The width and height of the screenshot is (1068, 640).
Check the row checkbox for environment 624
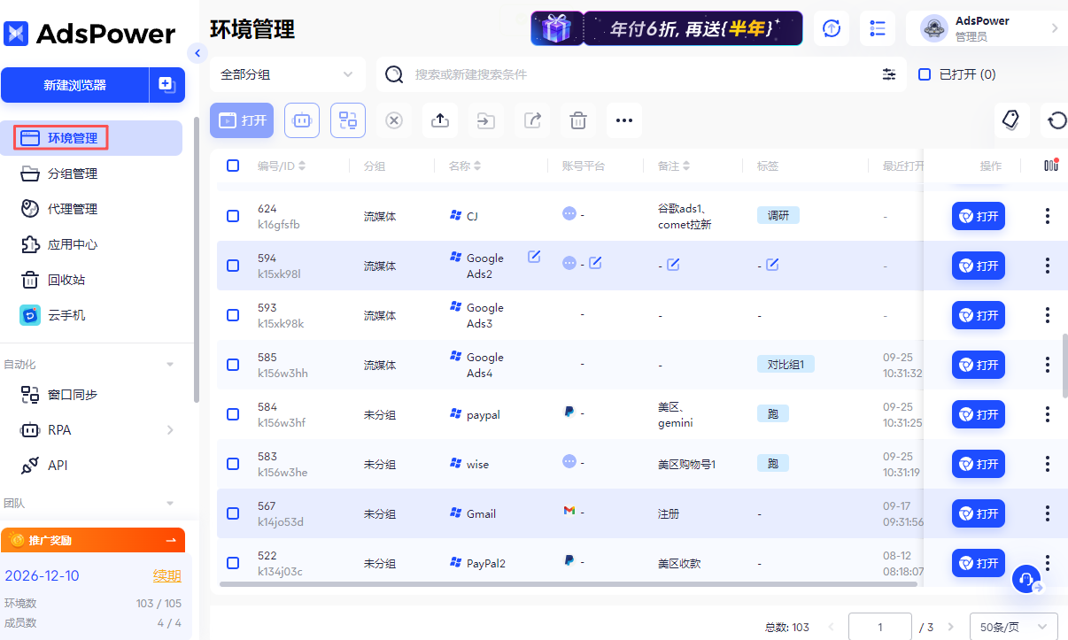pyautogui.click(x=233, y=215)
